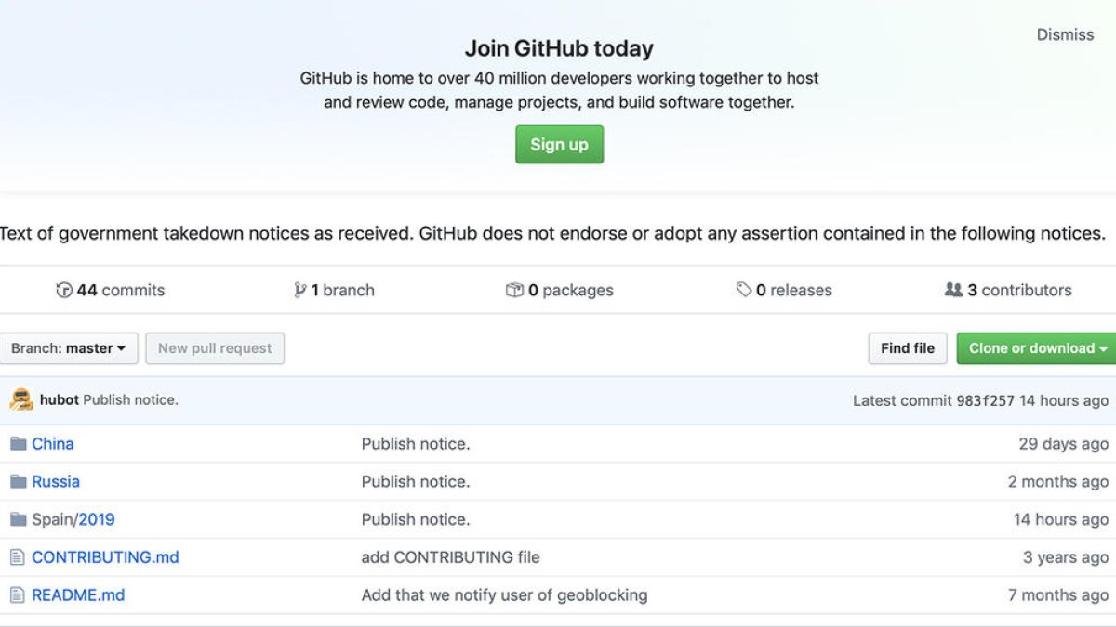Open the README.md file link
The image size is (1116, 627).
78,595
